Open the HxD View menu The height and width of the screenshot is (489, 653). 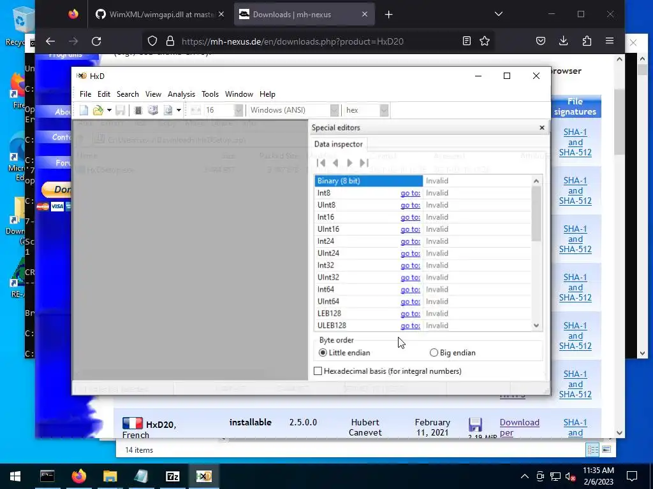coord(153,94)
